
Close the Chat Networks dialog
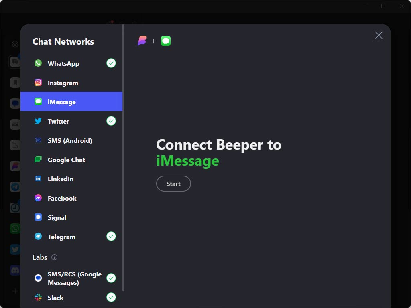coord(378,35)
